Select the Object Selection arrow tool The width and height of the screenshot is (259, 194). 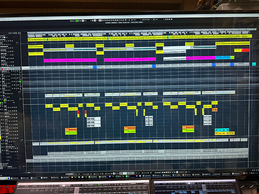[100, 20]
